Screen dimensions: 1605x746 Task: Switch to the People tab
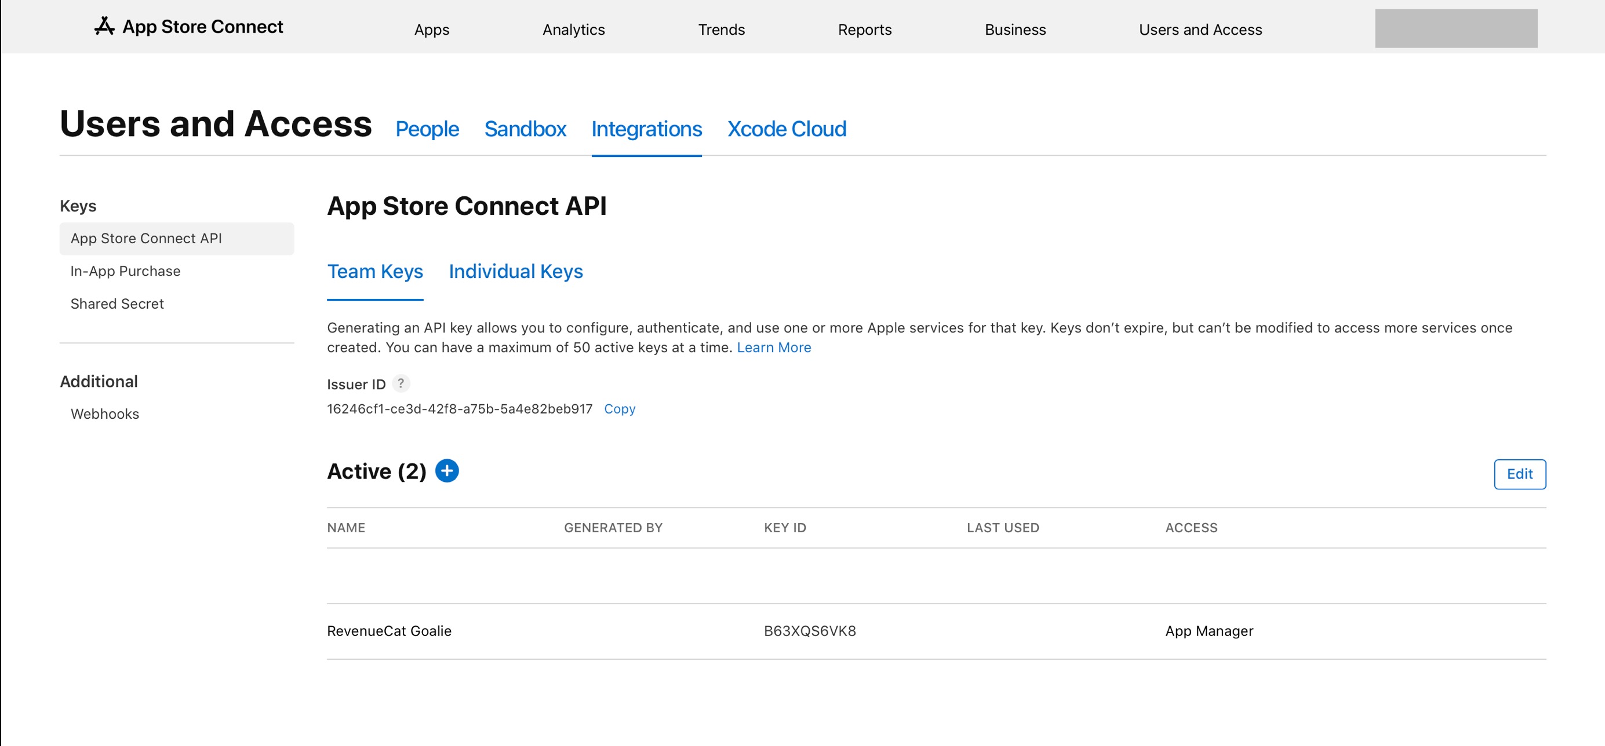(x=427, y=129)
